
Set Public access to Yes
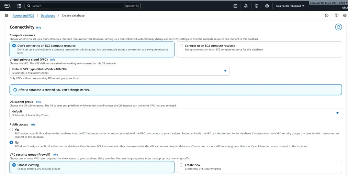click(x=12, y=129)
